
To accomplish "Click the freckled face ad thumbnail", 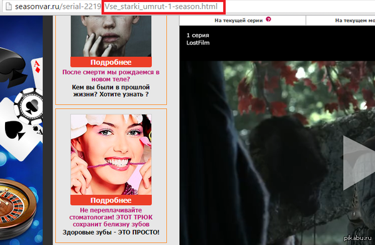I will (x=111, y=36).
